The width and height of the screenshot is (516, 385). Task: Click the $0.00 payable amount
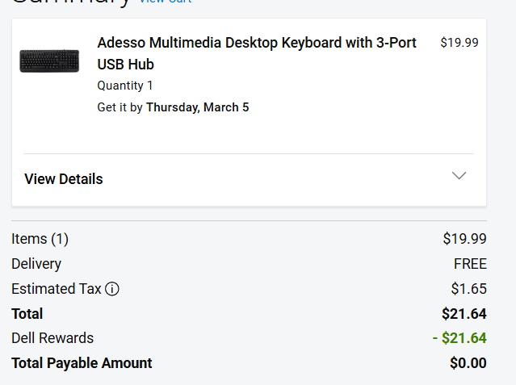(468, 363)
